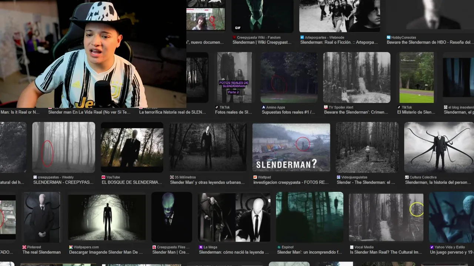Click the 'Slender man En La Vida Real' title
474x266 pixels.
89,112
